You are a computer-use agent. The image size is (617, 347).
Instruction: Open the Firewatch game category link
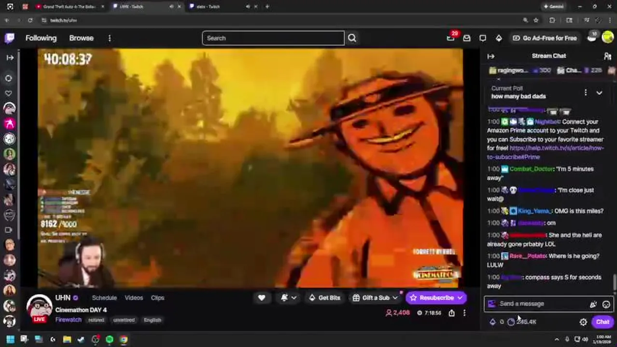pyautogui.click(x=68, y=320)
